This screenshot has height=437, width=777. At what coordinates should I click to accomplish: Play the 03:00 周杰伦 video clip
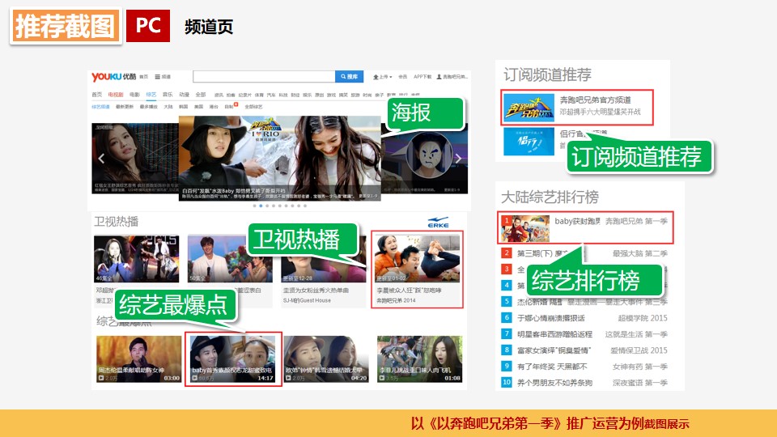[x=138, y=359]
